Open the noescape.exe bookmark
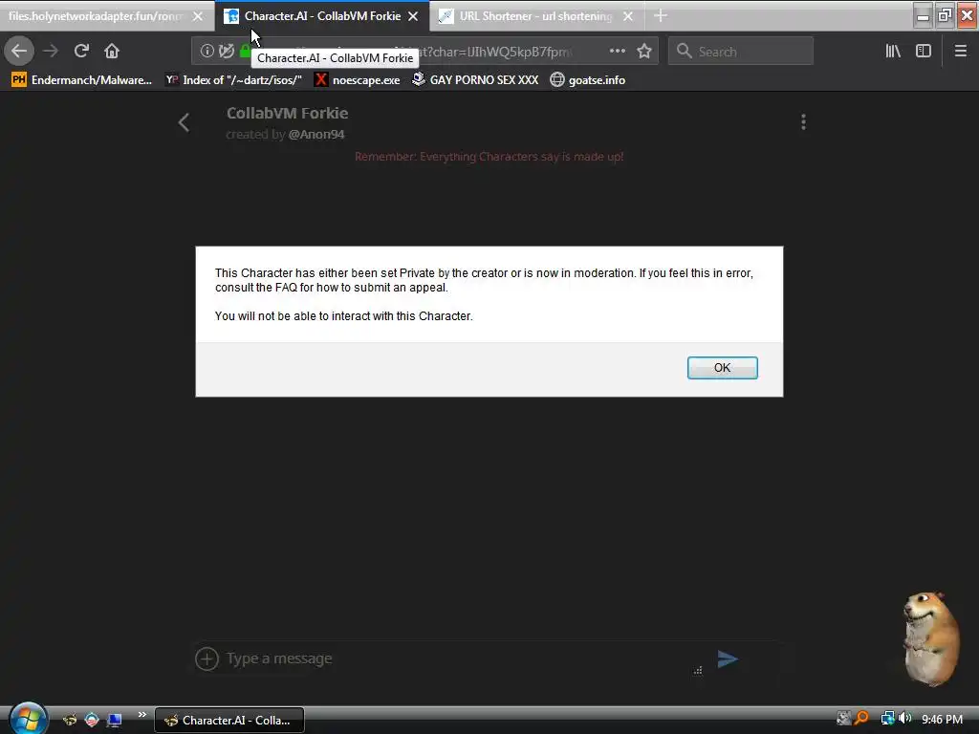The height and width of the screenshot is (734, 979). pyautogui.click(x=358, y=80)
